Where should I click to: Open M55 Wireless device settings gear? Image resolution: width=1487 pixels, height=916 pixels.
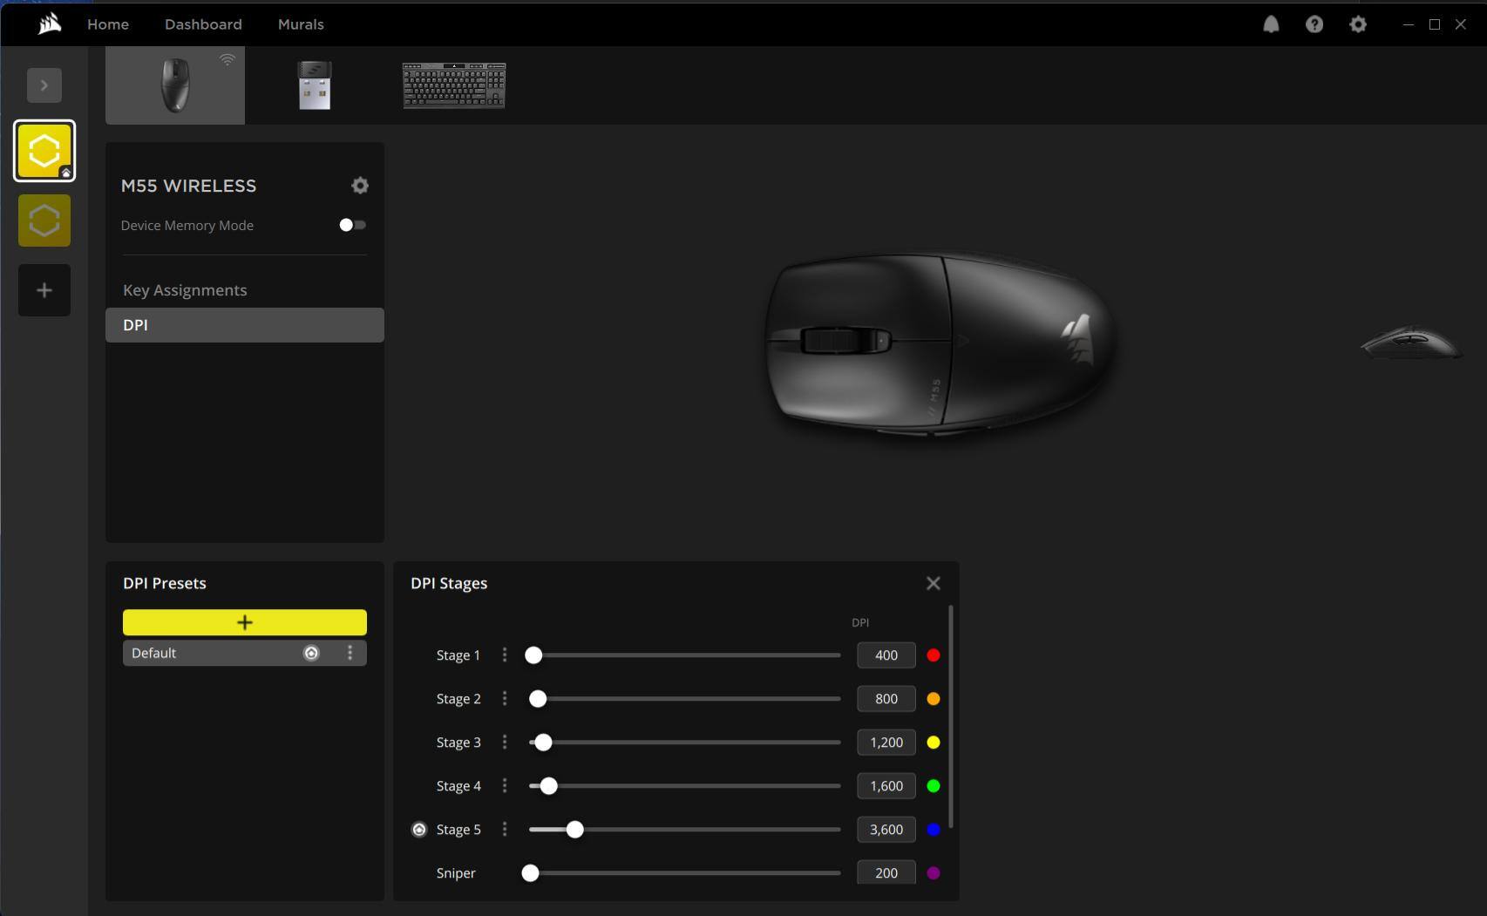[x=359, y=186]
